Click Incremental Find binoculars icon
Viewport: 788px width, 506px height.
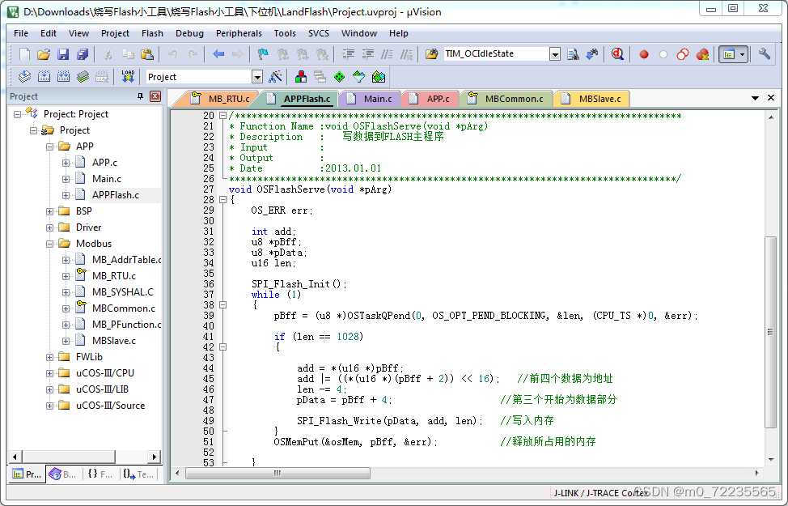(592, 53)
